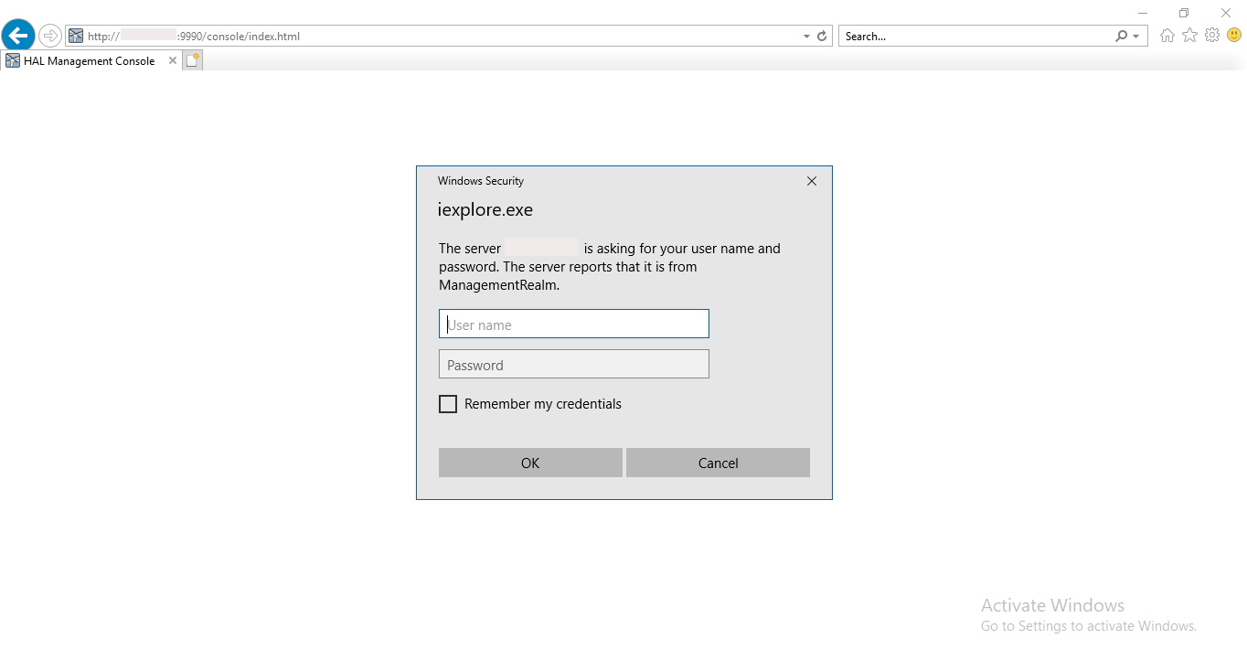Open the search provider dropdown arrow
1247x660 pixels.
coord(1136,37)
